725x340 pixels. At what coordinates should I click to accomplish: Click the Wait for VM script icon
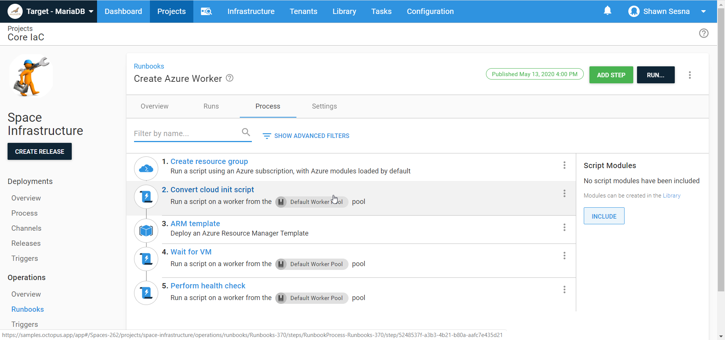(x=146, y=259)
